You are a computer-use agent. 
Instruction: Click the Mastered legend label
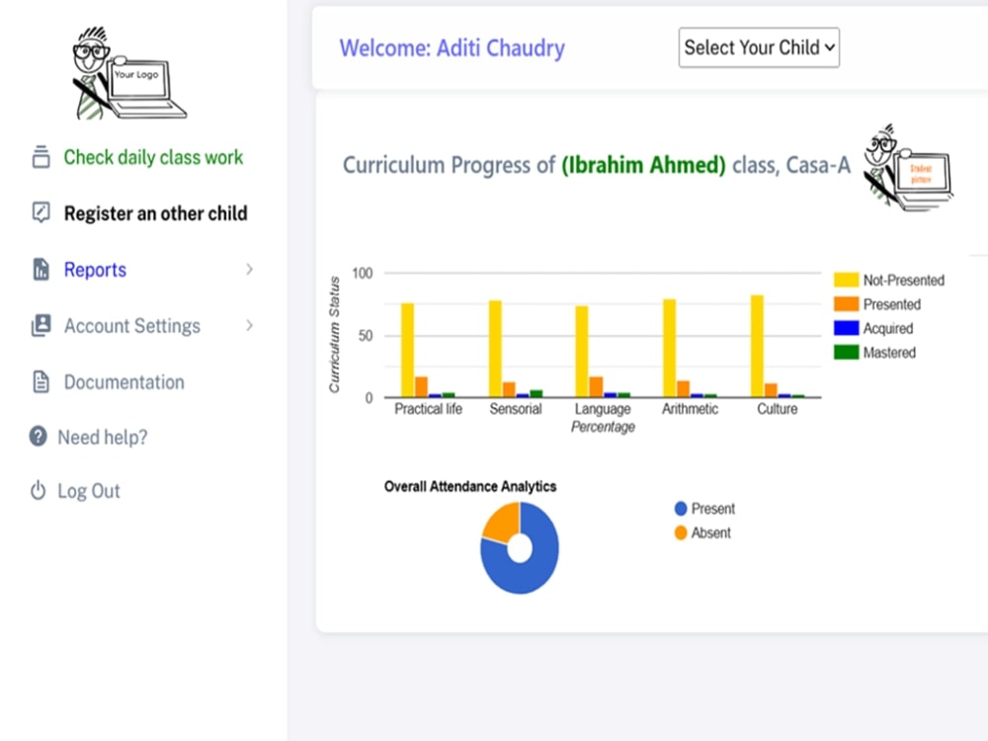click(889, 353)
